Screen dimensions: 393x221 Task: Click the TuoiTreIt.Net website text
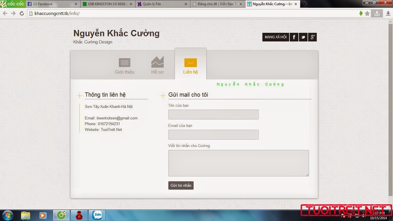pos(111,129)
